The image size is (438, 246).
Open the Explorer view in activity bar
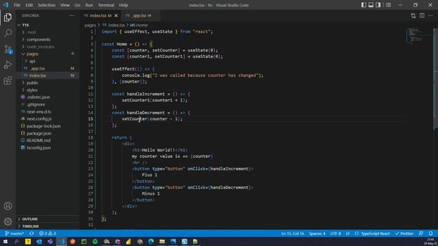point(8,17)
